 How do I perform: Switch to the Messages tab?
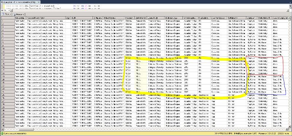tap(19, 14)
